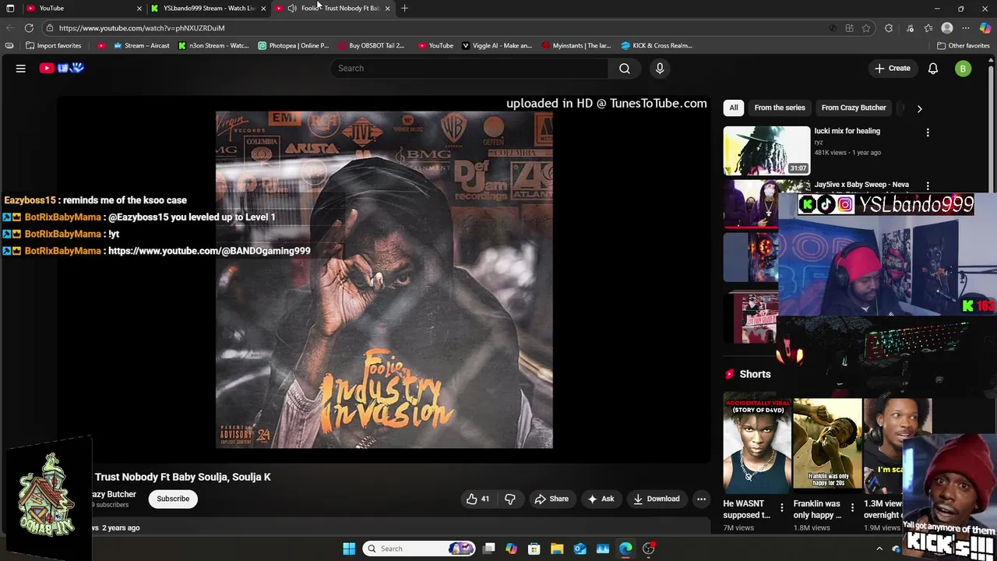997x561 pixels.
Task: Open Outlook from the taskbar
Action: tap(580, 549)
